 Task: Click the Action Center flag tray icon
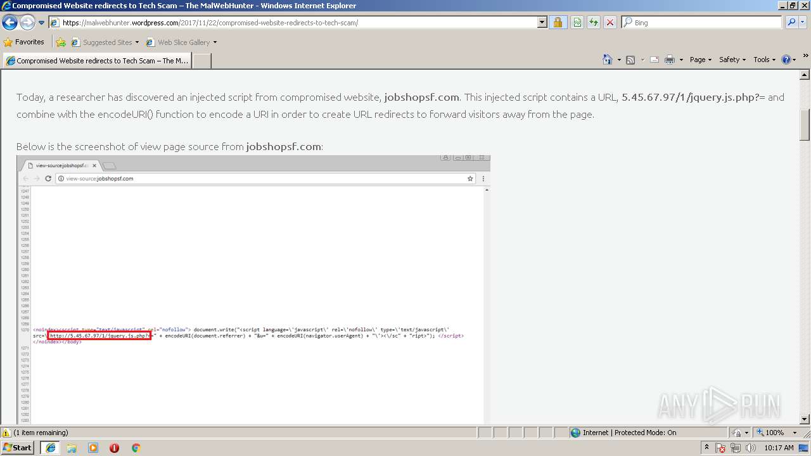tap(721, 448)
